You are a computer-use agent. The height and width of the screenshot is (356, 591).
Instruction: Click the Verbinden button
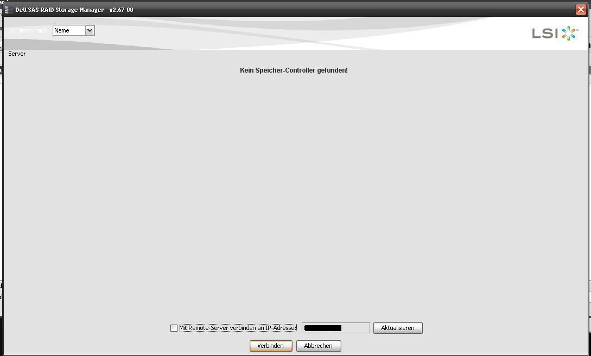pos(271,346)
